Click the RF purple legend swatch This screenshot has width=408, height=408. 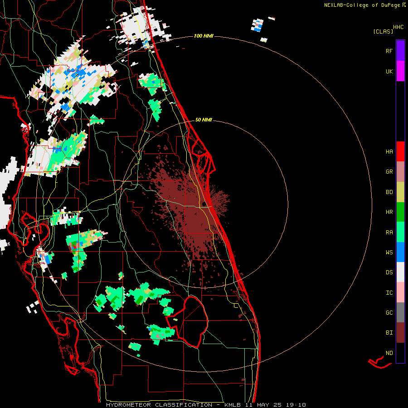[x=400, y=51]
